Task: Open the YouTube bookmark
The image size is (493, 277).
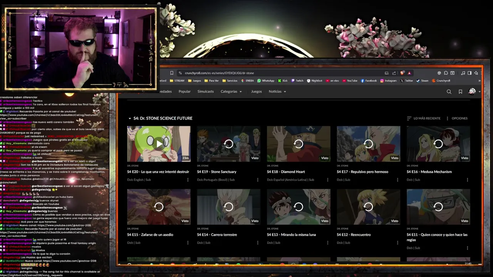Action: click(x=350, y=81)
